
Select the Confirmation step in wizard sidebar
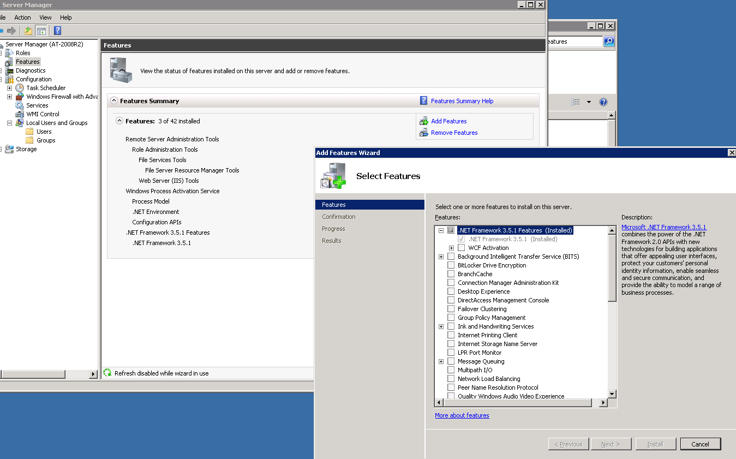pyautogui.click(x=338, y=217)
